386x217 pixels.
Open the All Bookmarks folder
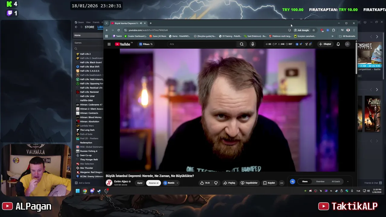(347, 36)
